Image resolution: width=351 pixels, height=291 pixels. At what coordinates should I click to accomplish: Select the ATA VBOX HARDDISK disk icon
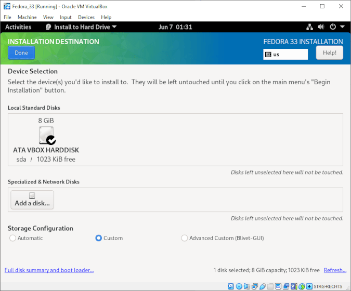[x=46, y=136]
